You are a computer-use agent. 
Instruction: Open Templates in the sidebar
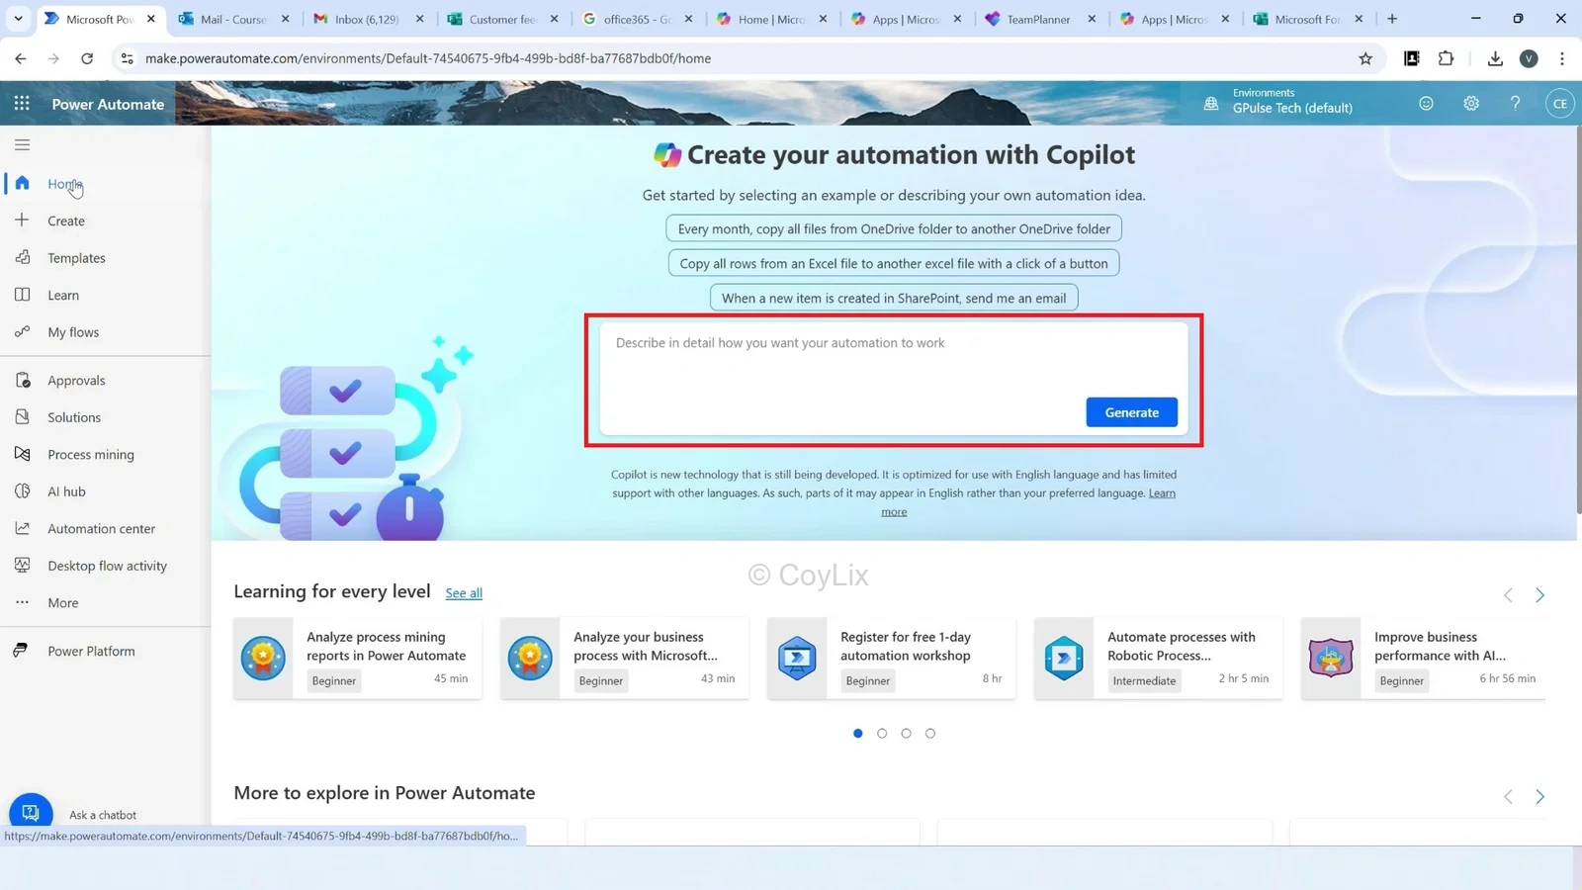coord(76,258)
